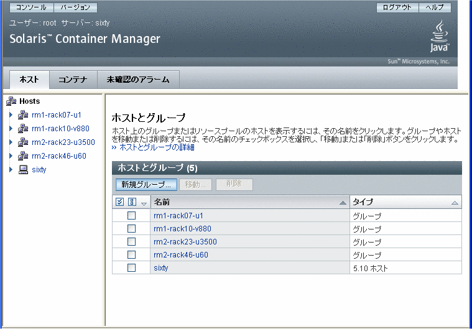Select rm1-rack07-u1 in Hosts tree

coord(57,114)
